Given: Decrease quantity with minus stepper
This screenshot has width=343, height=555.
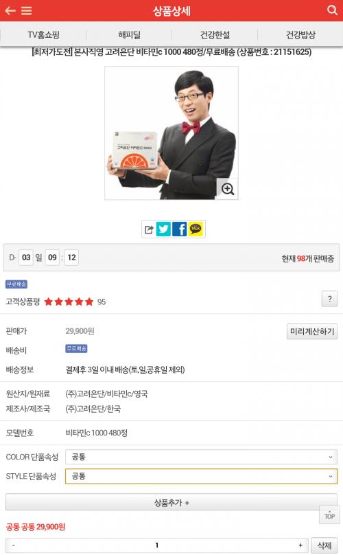Looking at the screenshot, I should tap(14, 545).
